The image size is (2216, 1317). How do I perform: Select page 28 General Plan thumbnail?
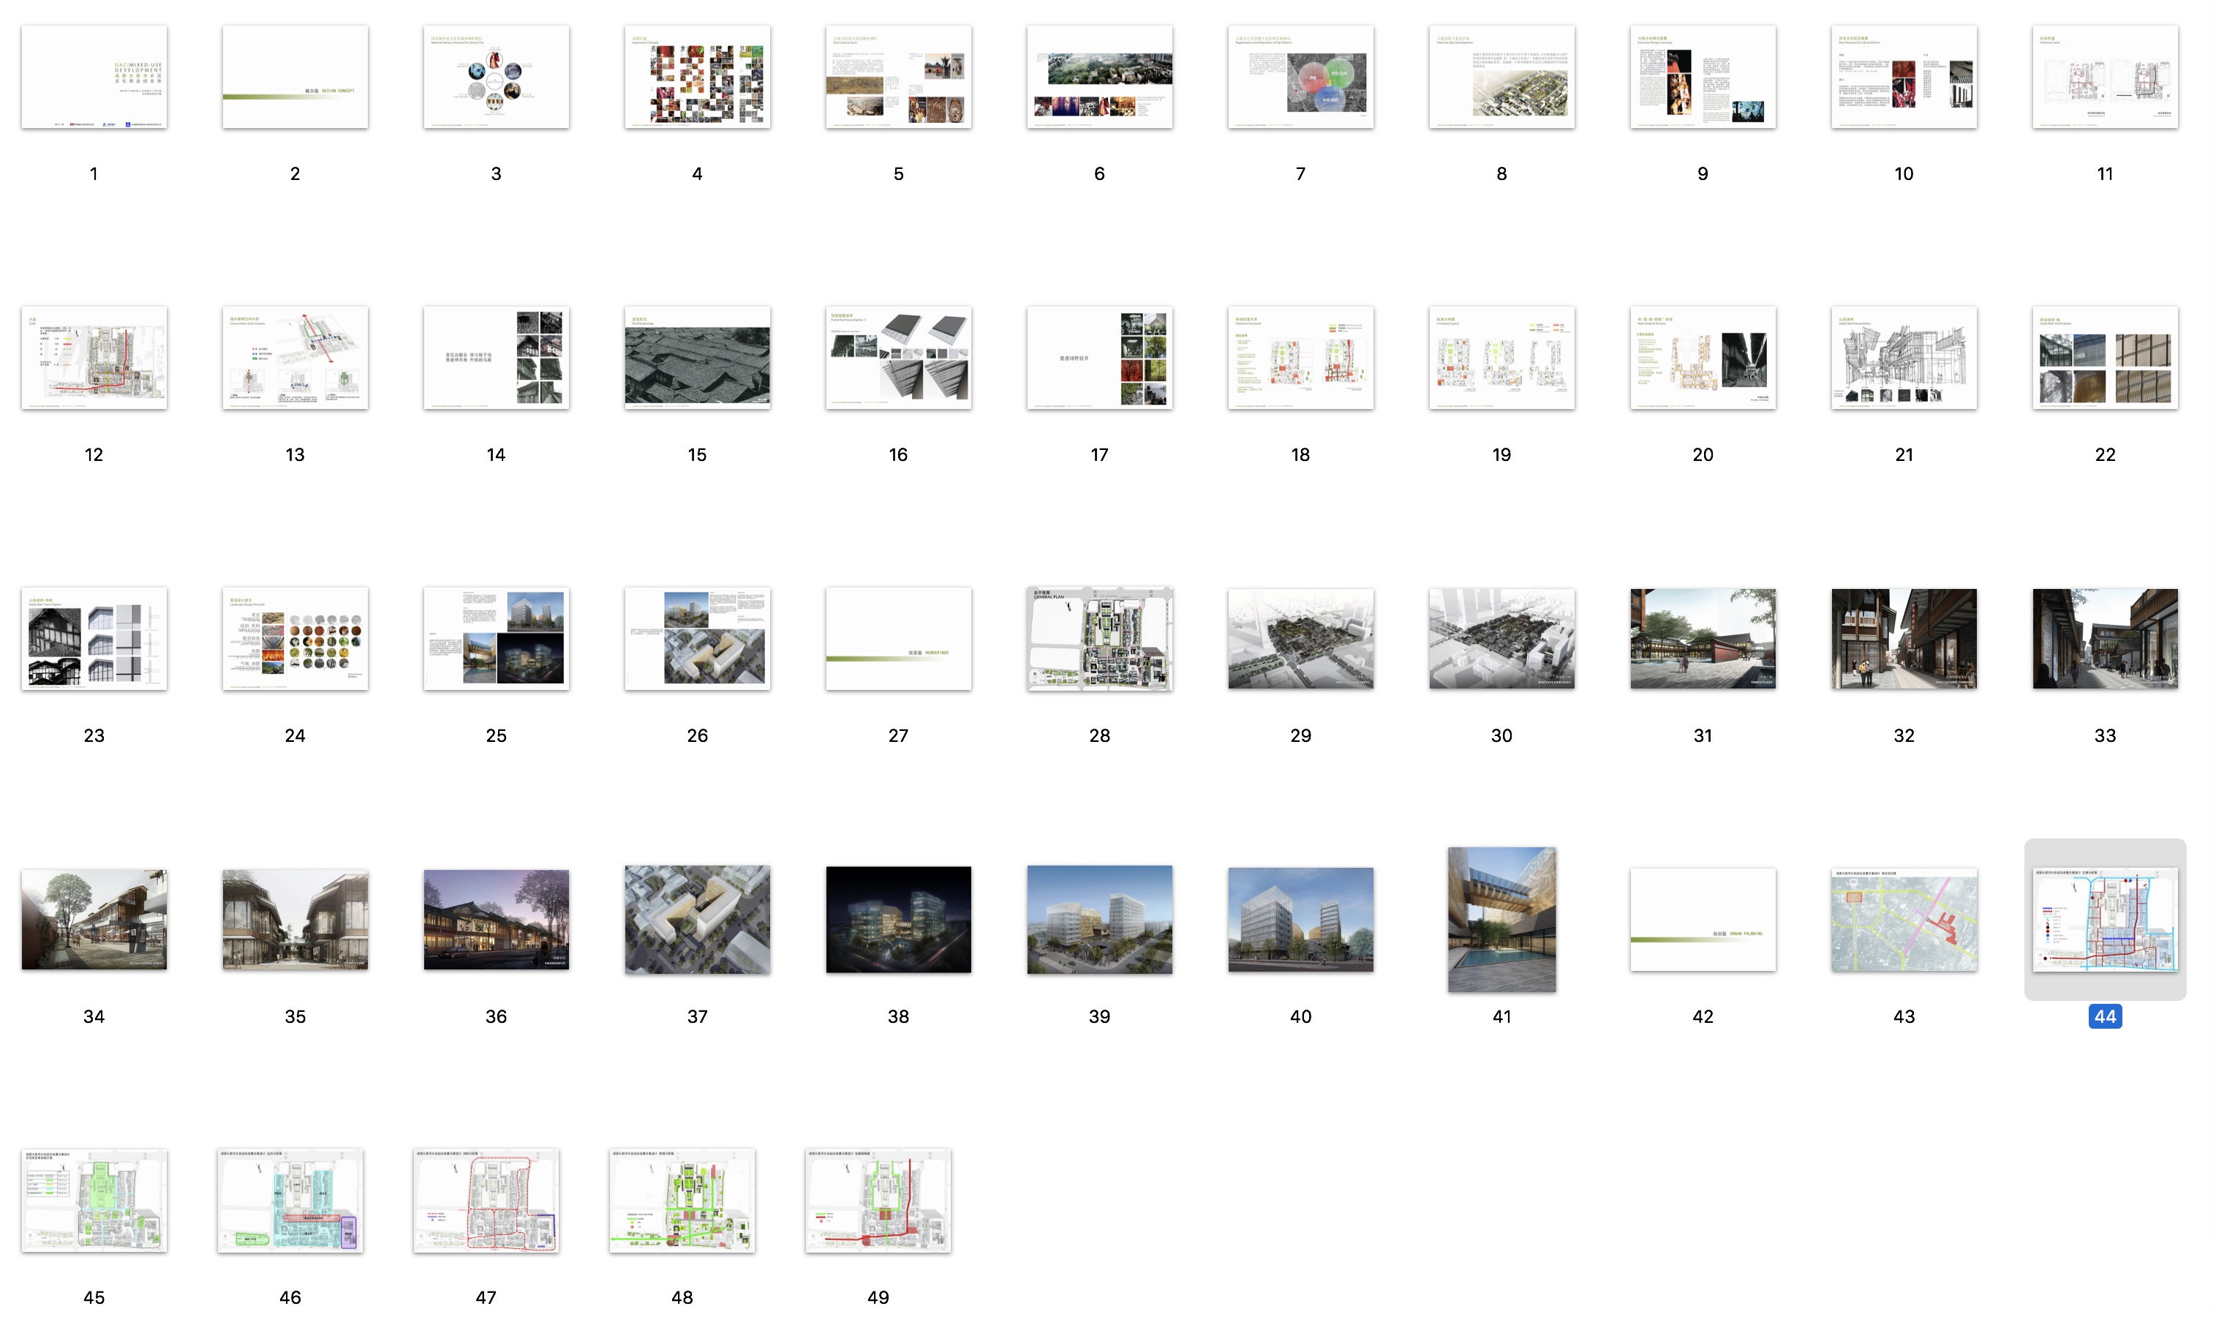click(x=1100, y=638)
